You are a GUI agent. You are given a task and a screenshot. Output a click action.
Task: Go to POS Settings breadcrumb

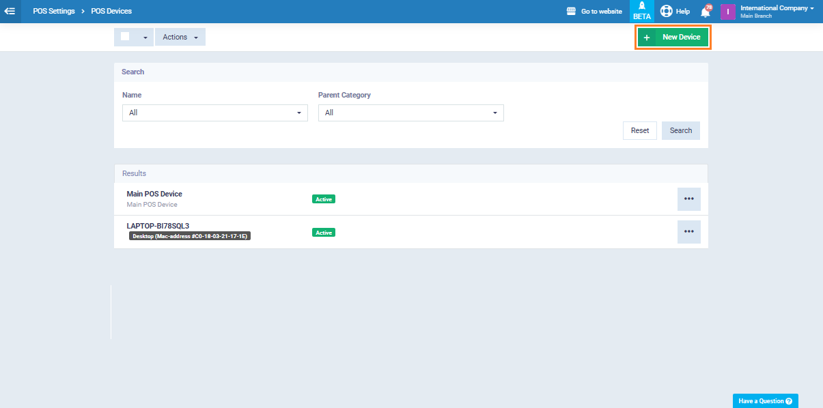[x=53, y=12]
